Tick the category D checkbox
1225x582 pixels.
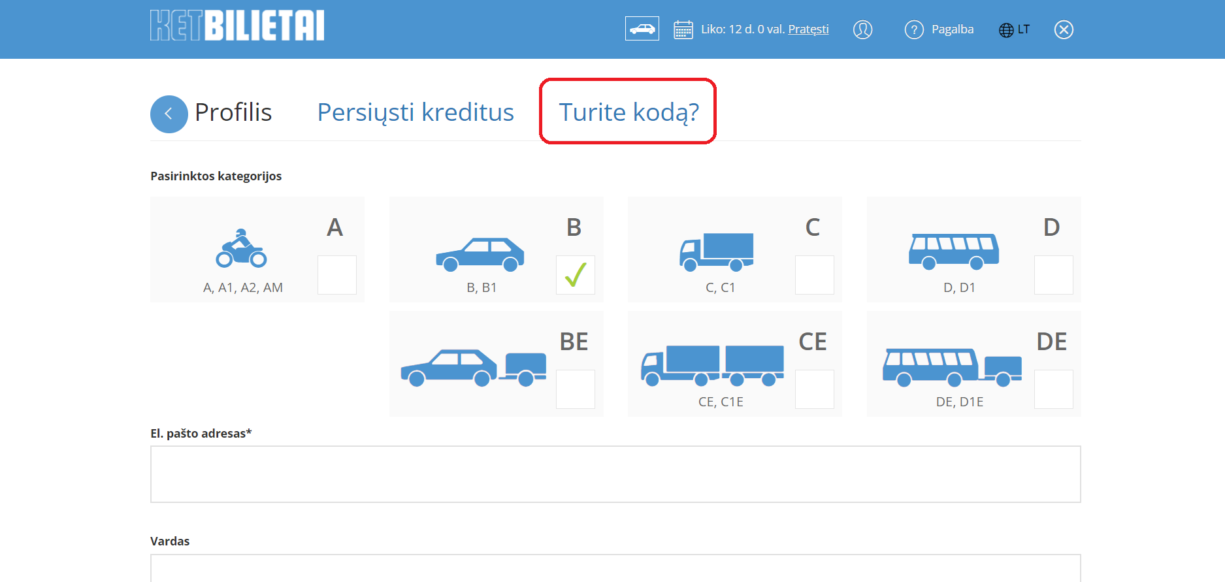(x=1053, y=275)
